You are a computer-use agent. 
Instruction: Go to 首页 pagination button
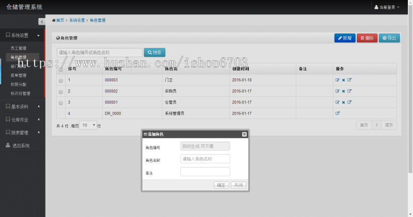[364, 125]
